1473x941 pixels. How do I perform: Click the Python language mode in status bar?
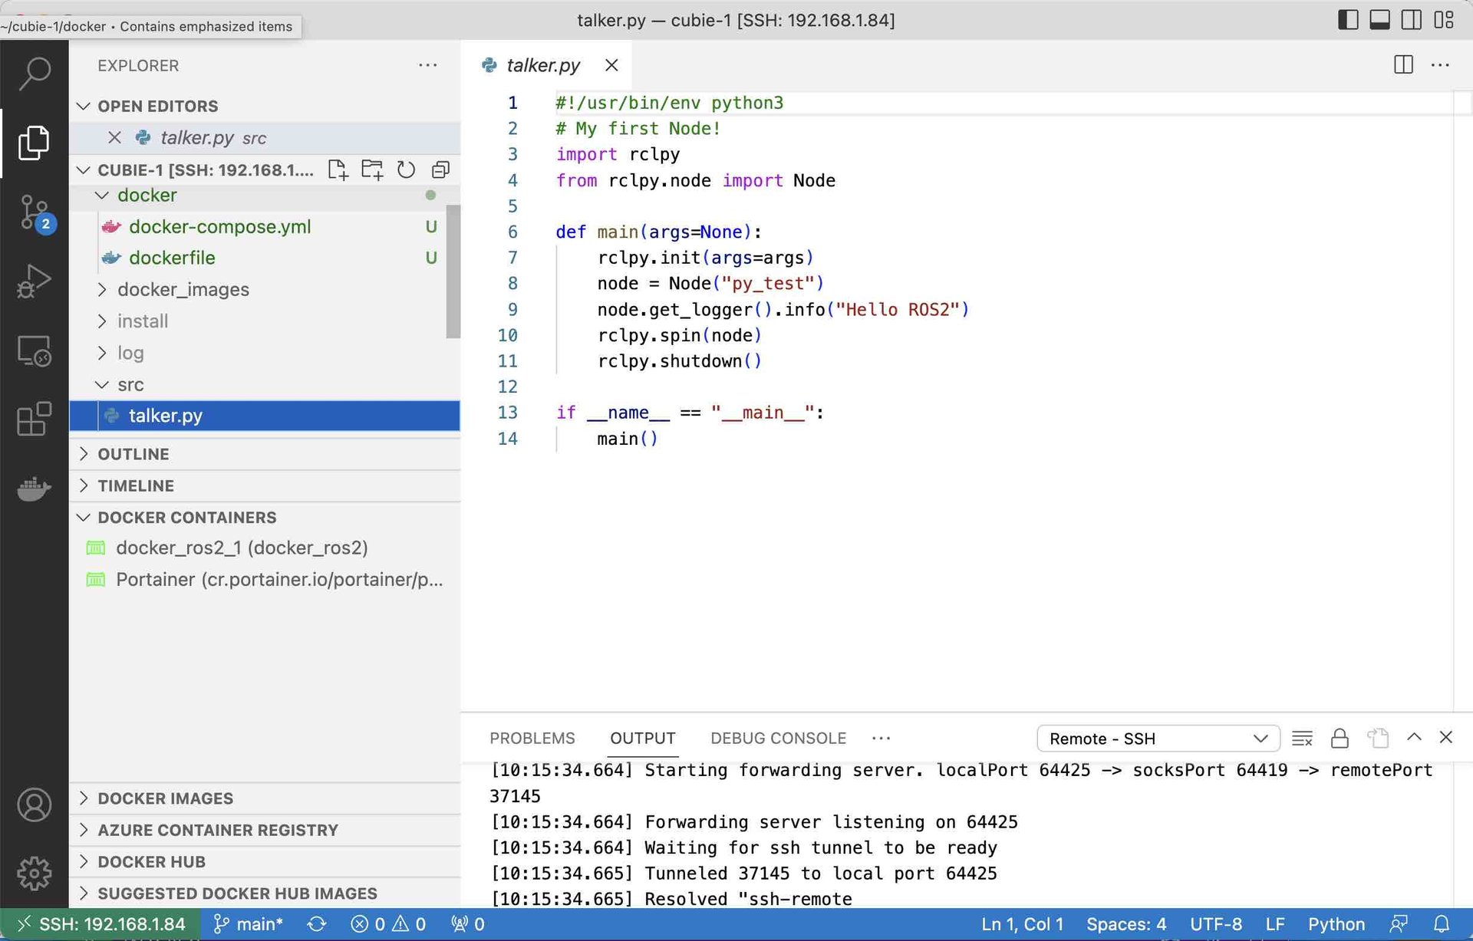click(x=1336, y=923)
